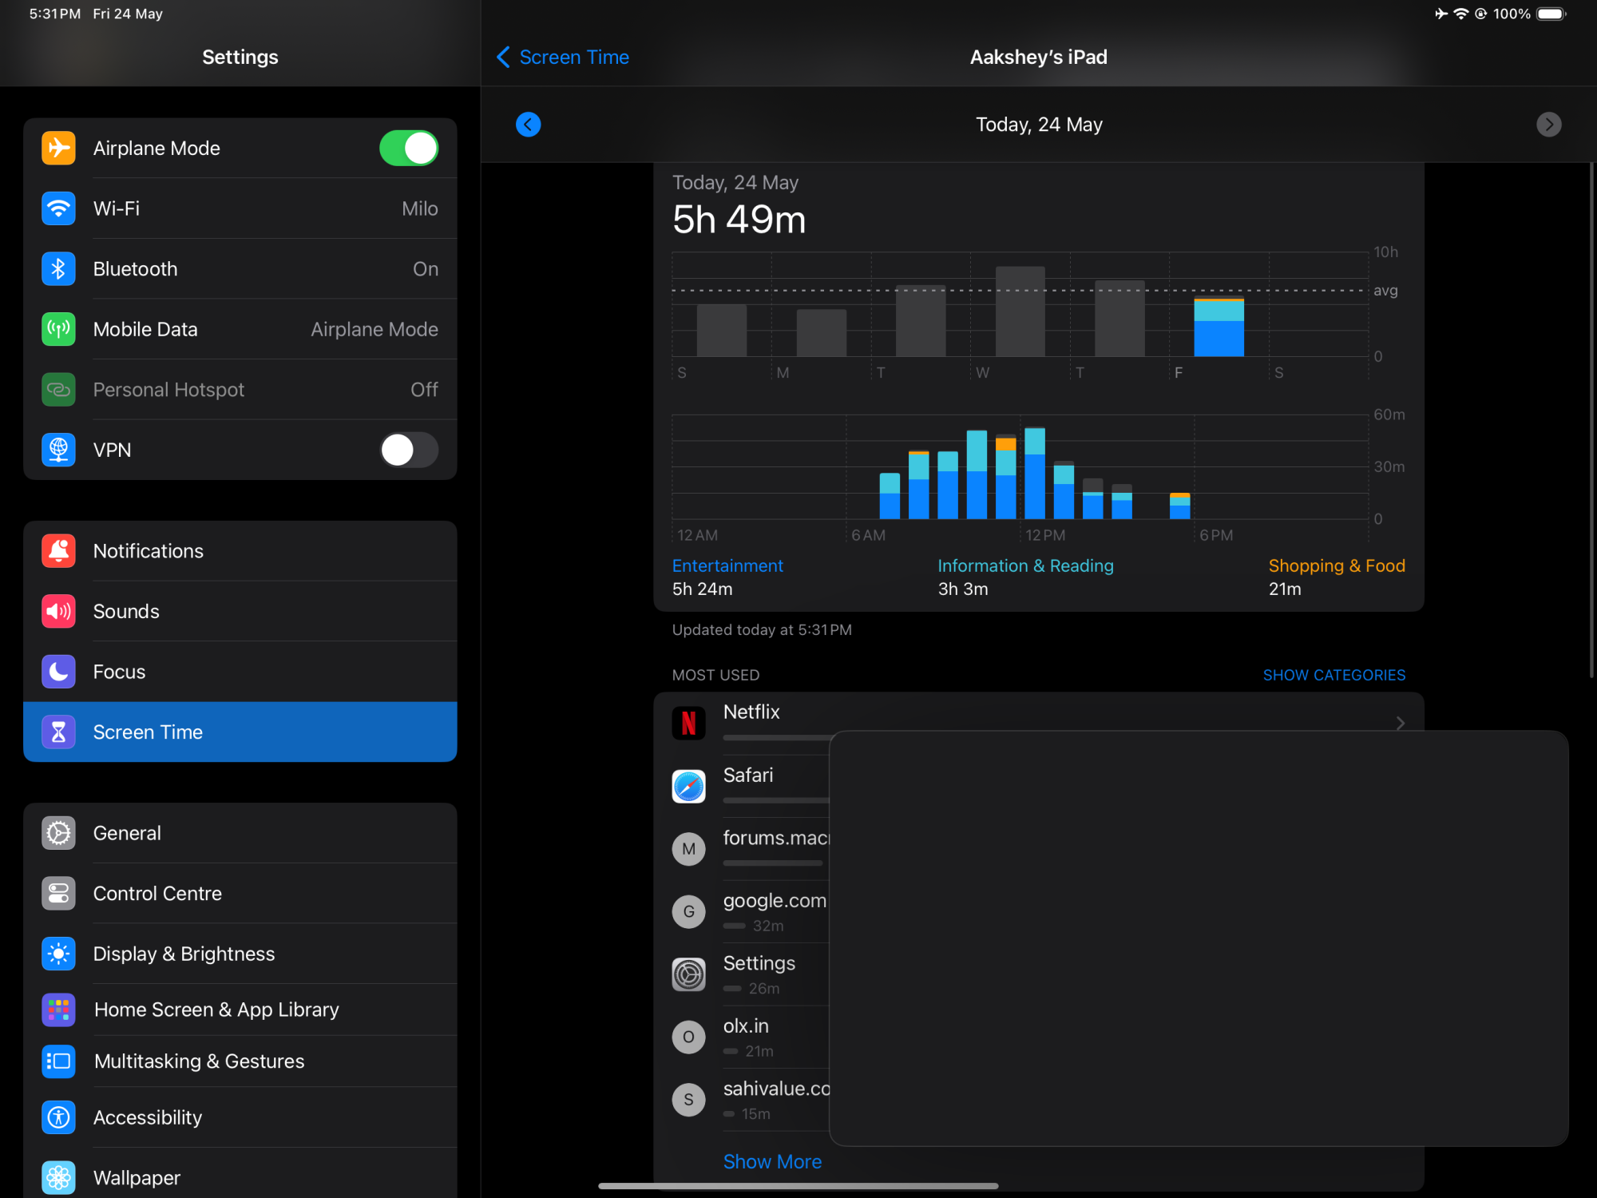Click the Control Centre icon
Viewport: 1597px width, 1198px height.
pos(58,893)
